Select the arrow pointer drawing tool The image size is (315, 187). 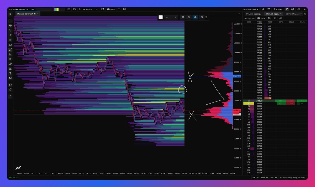10,35
